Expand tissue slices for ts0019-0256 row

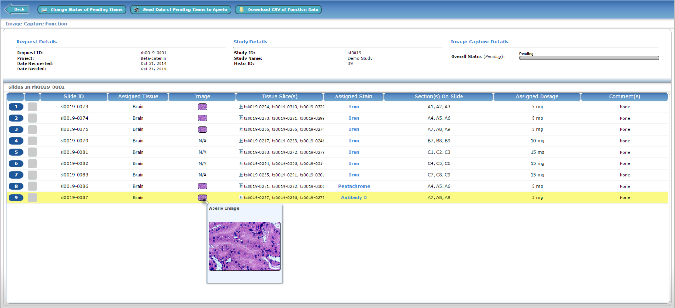click(241, 129)
